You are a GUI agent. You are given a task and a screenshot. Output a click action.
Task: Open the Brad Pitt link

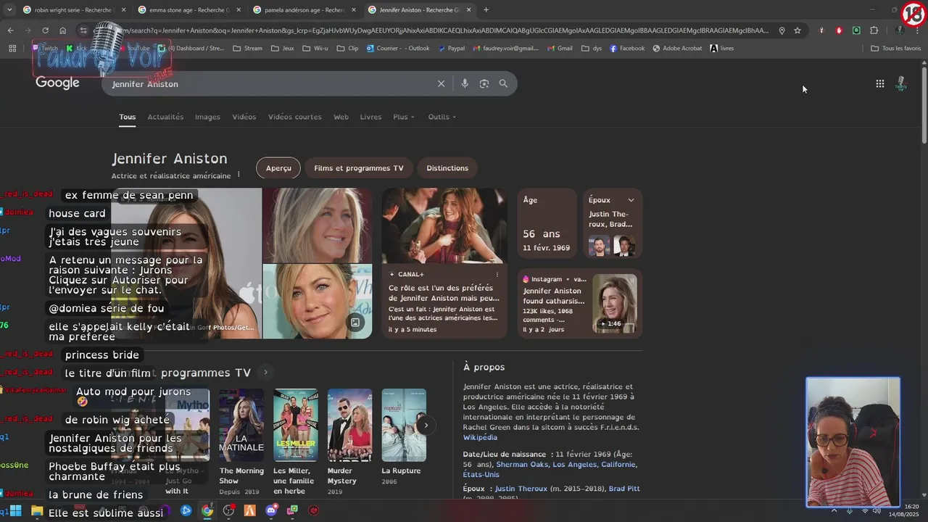pyautogui.click(x=624, y=489)
